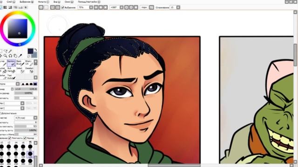Choose brush size preset 120

coord(30,154)
